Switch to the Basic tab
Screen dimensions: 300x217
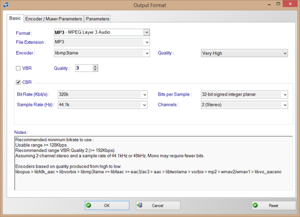[x=15, y=18]
